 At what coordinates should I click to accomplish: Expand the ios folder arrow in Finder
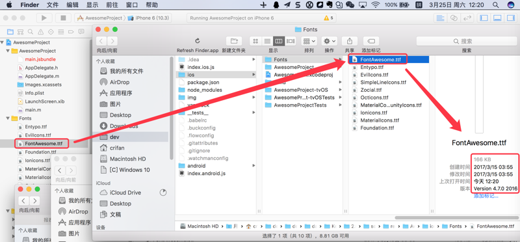pos(253,75)
